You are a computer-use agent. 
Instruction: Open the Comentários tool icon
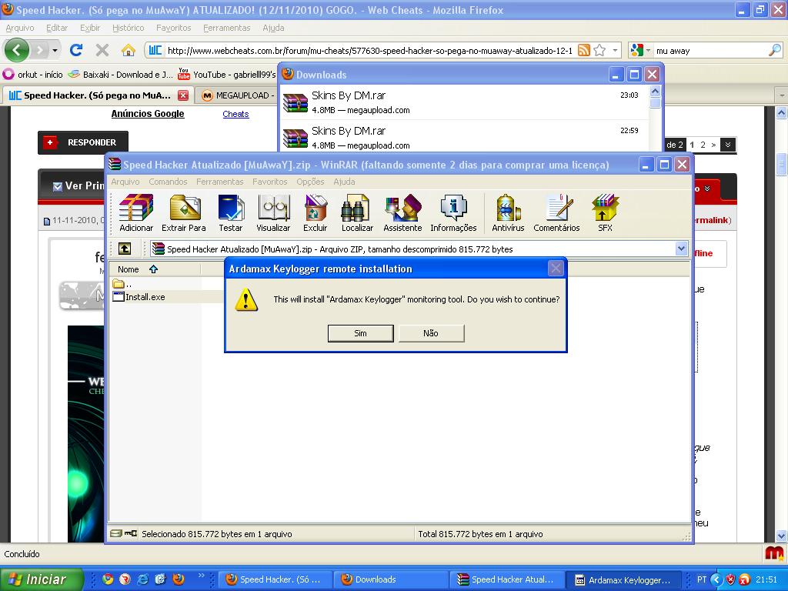556,212
